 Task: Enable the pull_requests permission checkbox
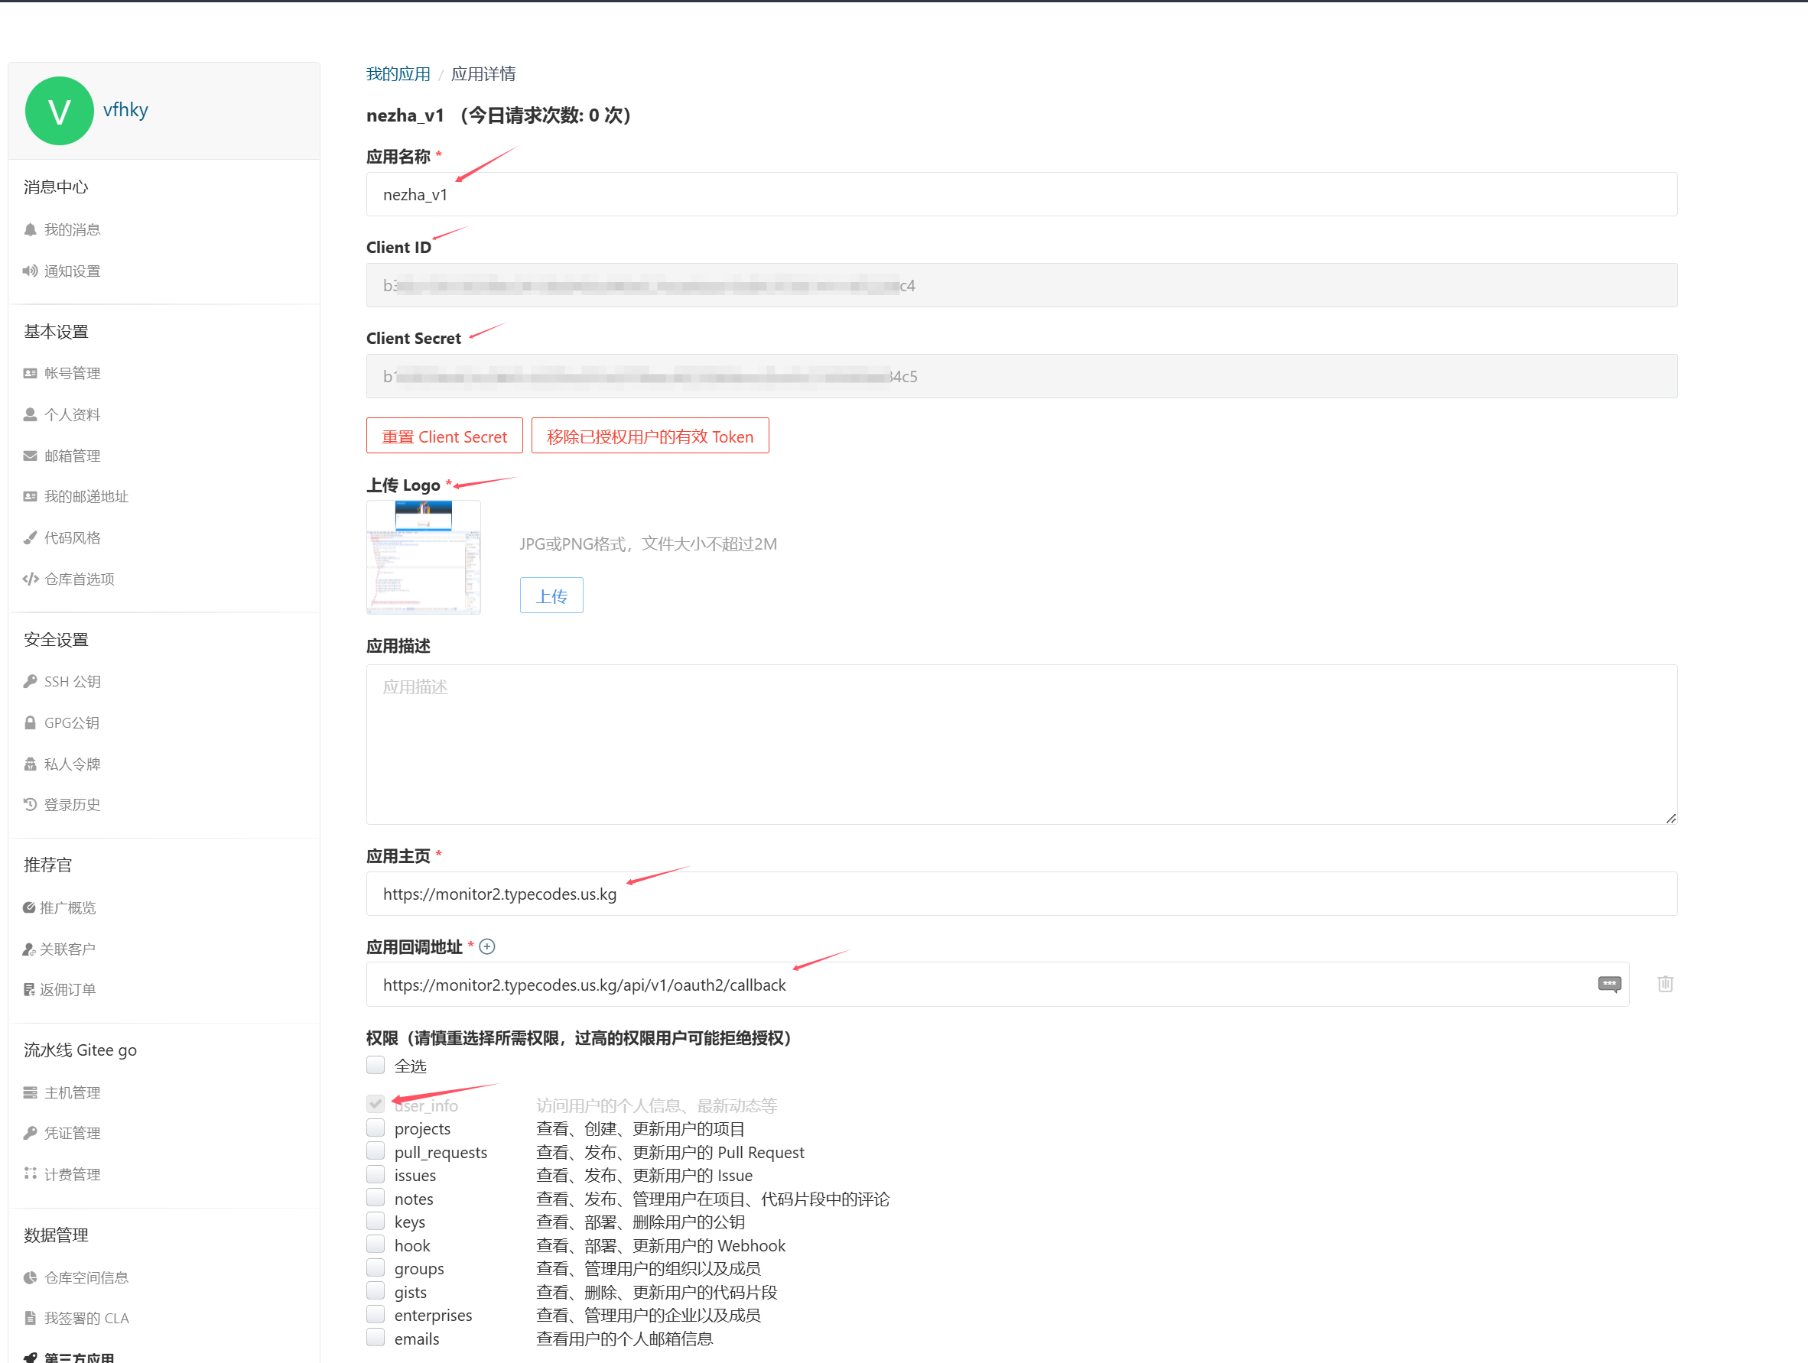click(x=376, y=1152)
